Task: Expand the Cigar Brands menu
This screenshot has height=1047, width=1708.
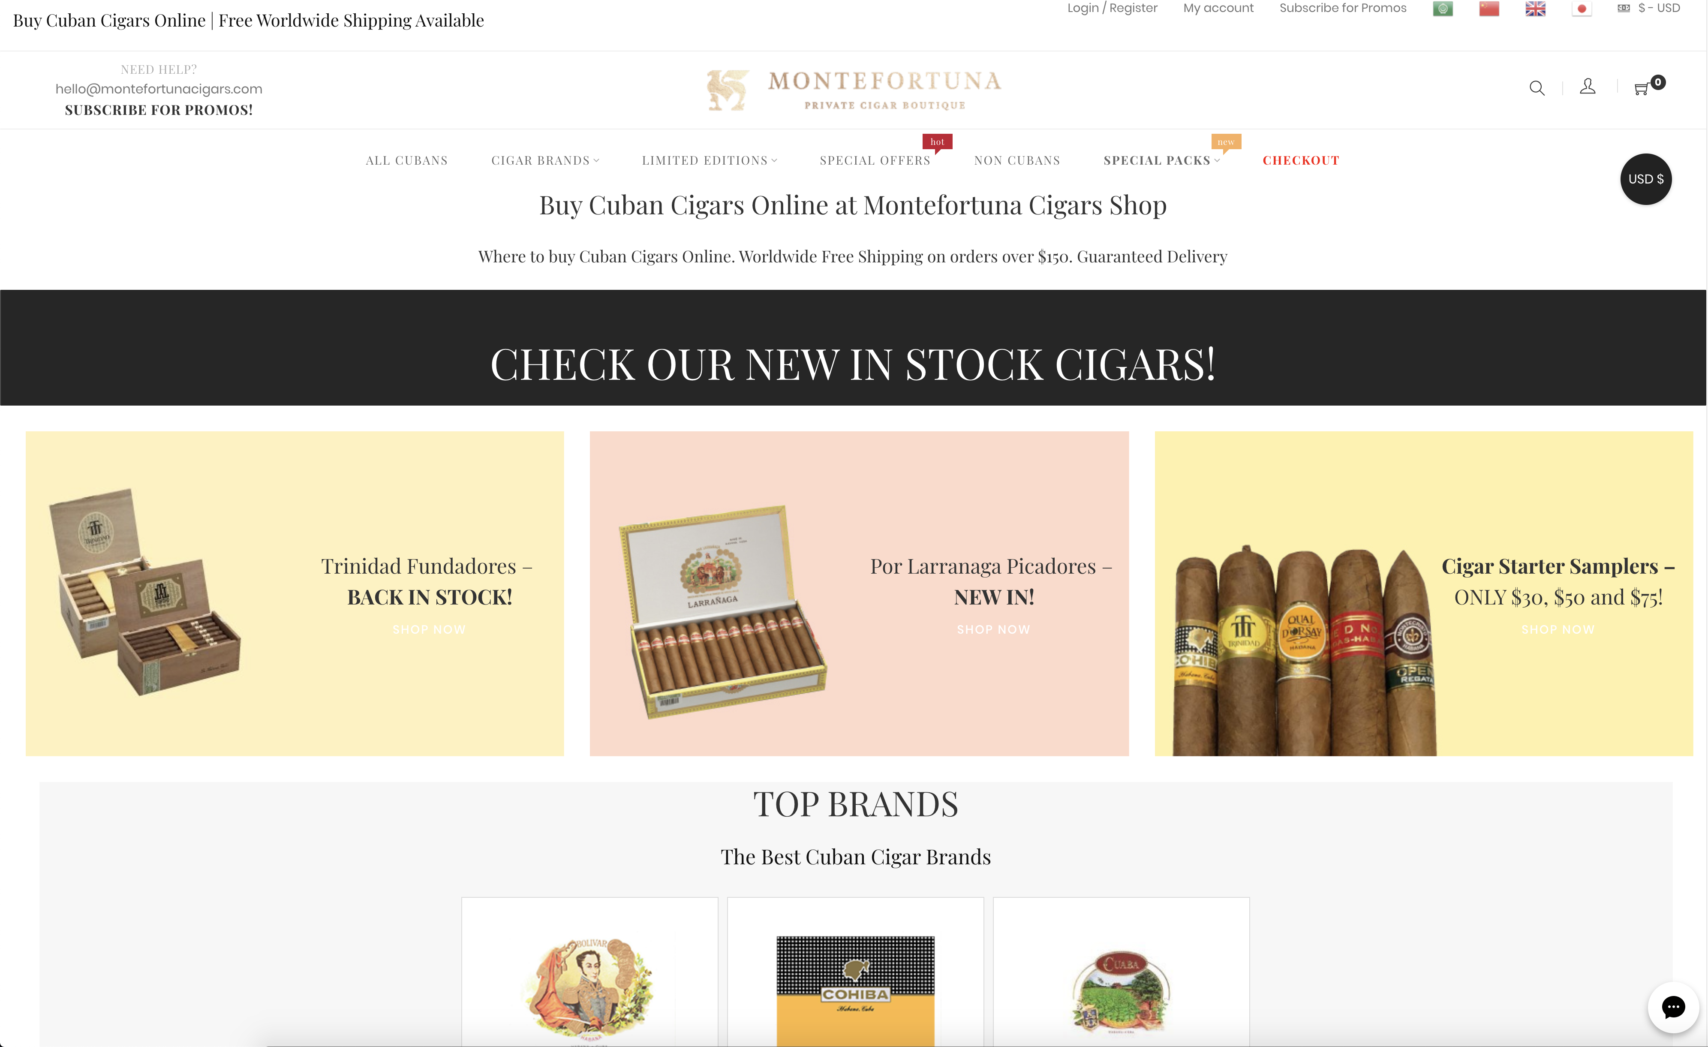Action: pos(545,160)
